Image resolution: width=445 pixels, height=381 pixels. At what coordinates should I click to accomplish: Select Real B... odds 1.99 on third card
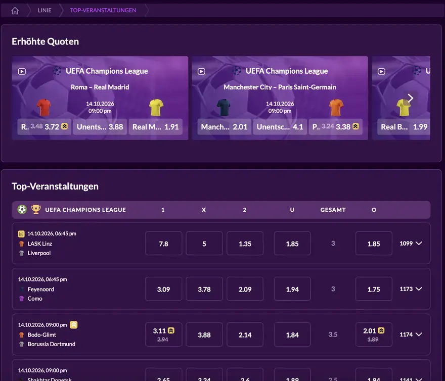(404, 126)
